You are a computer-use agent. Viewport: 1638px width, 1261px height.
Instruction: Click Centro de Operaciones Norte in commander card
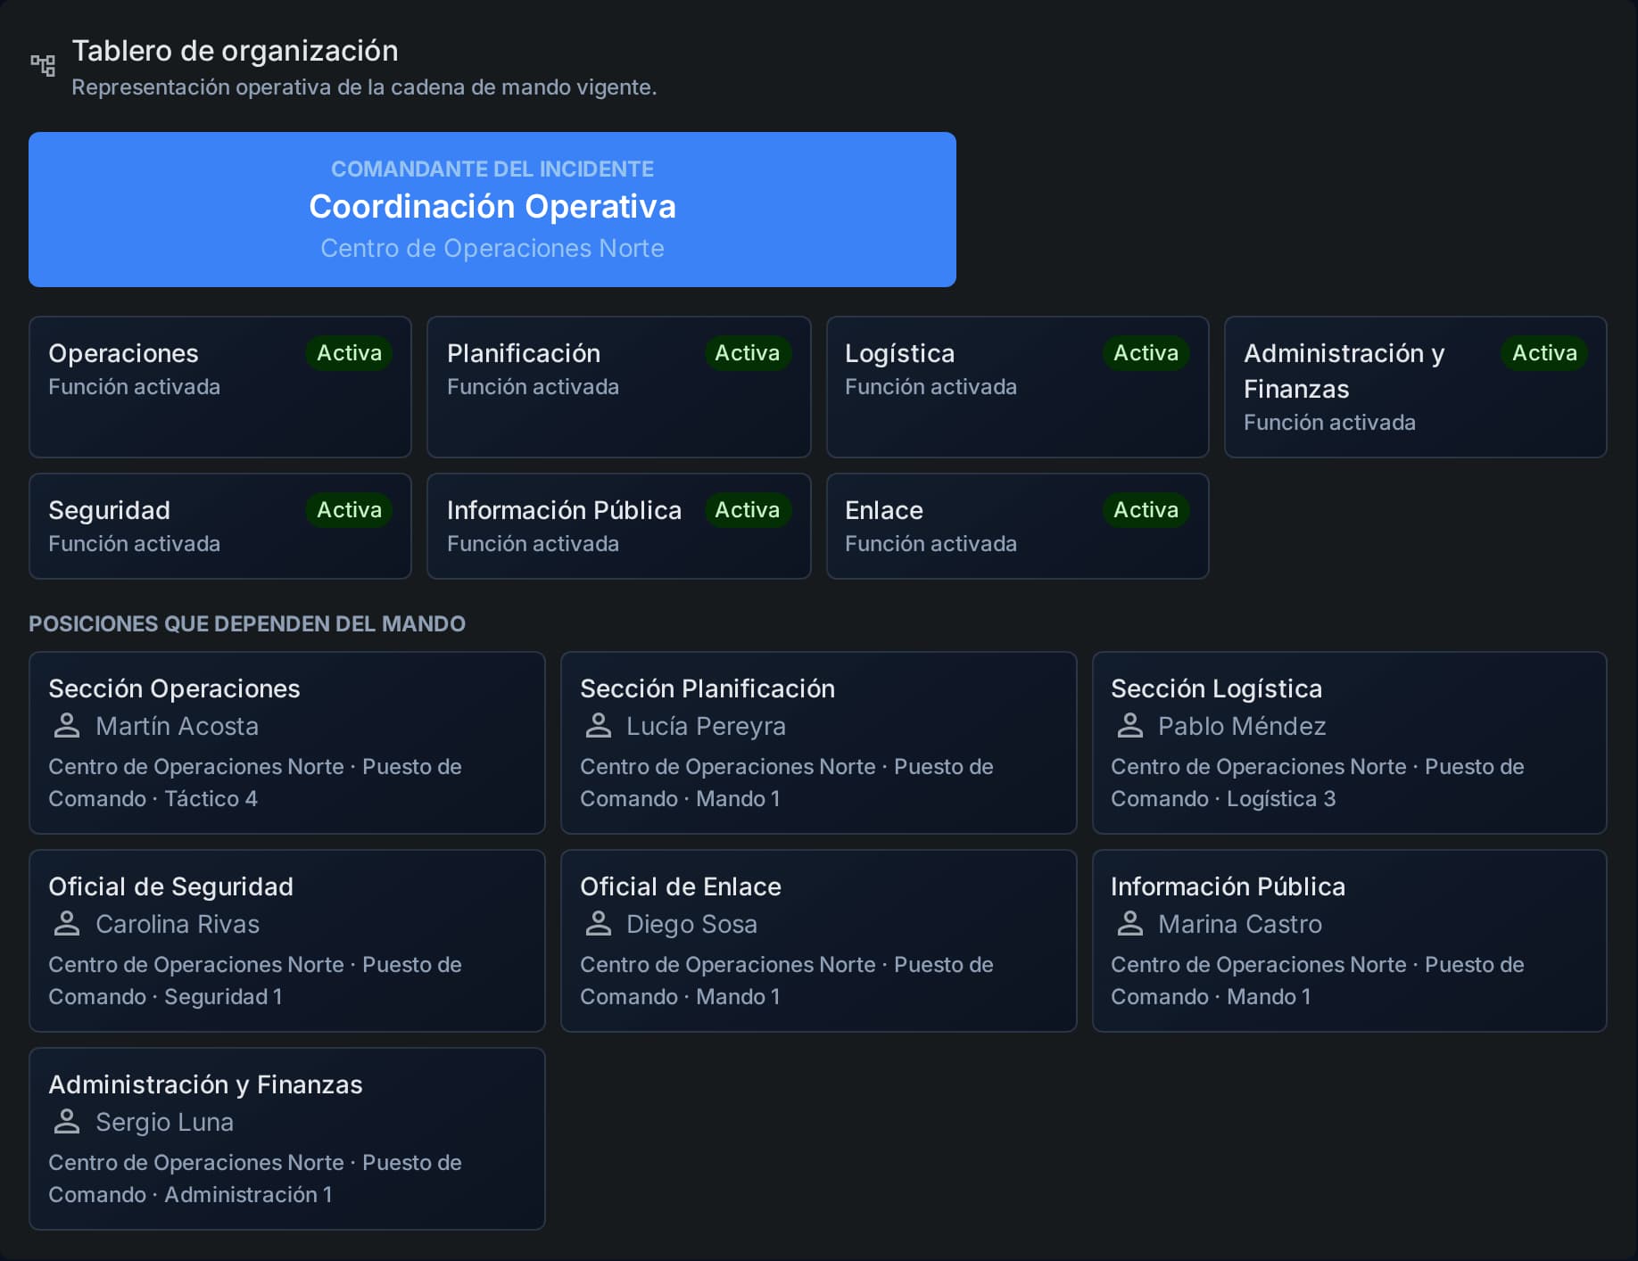pos(492,248)
